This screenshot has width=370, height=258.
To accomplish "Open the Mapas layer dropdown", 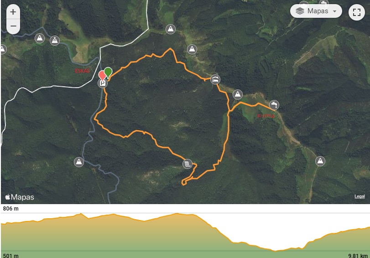I will tap(316, 11).
